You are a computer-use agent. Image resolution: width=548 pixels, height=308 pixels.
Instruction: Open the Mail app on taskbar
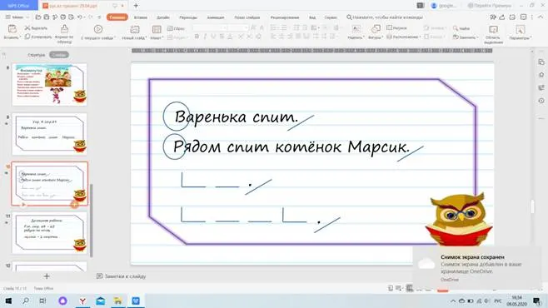tap(100, 301)
